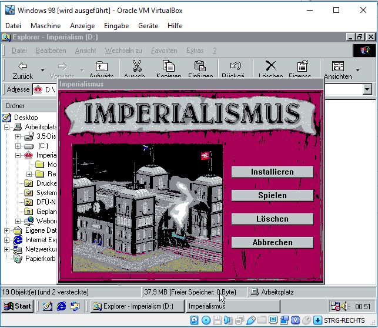Collapse the Arbeitsplatz tree node

tap(6, 127)
